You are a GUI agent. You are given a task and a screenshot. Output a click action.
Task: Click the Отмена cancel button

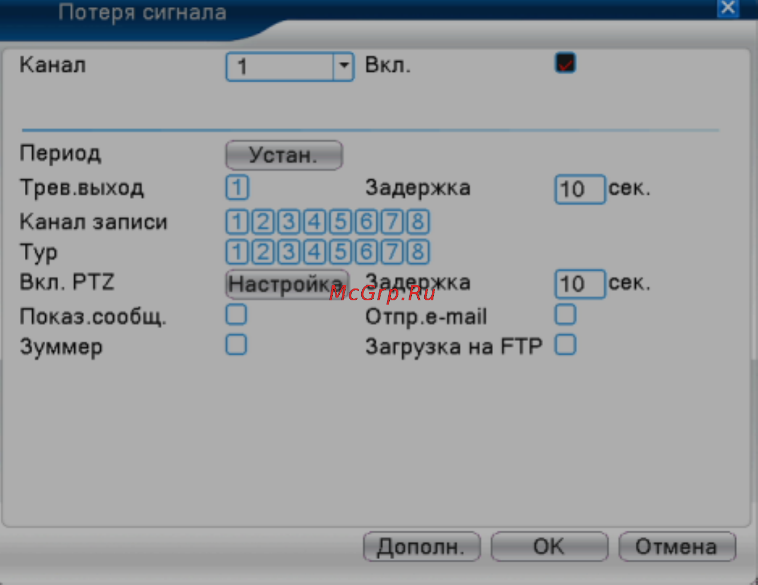[x=677, y=547]
